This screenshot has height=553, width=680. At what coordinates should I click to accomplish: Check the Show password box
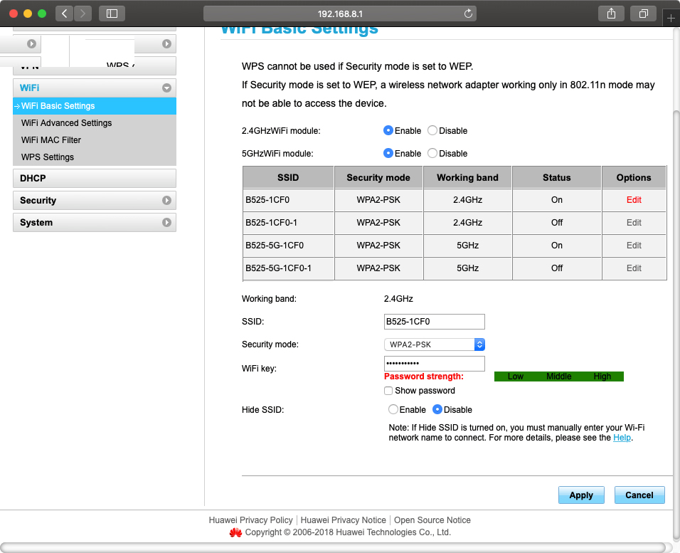pos(388,391)
